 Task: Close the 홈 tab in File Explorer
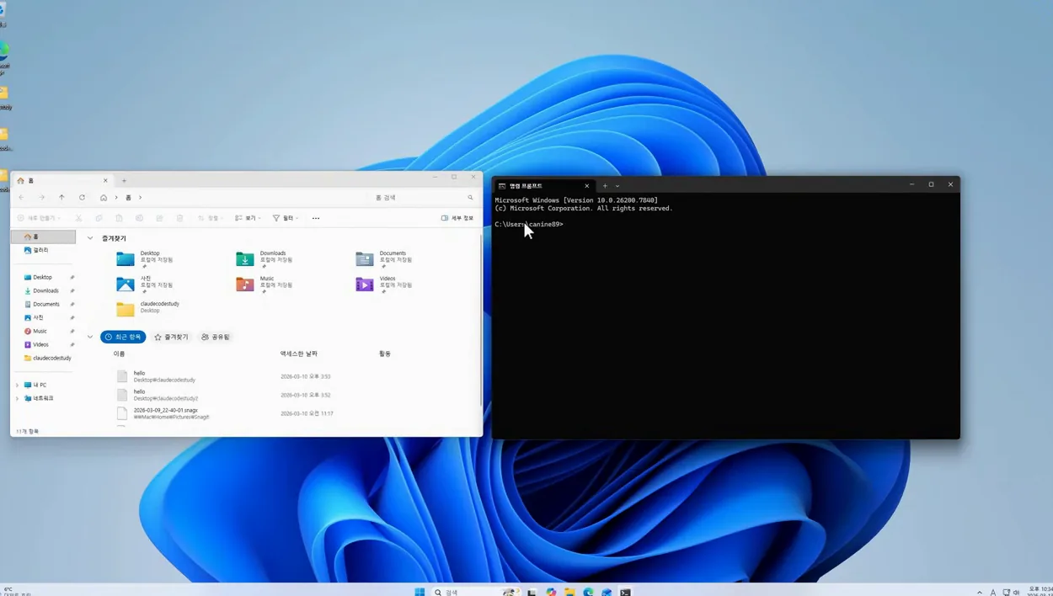click(x=105, y=180)
